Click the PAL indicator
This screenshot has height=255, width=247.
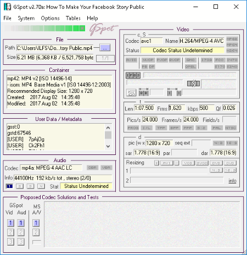217,127
